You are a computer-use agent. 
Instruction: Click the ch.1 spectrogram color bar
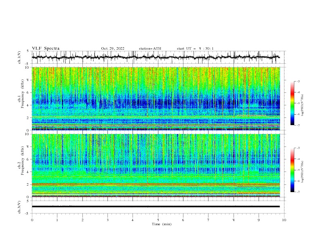tap(292, 103)
